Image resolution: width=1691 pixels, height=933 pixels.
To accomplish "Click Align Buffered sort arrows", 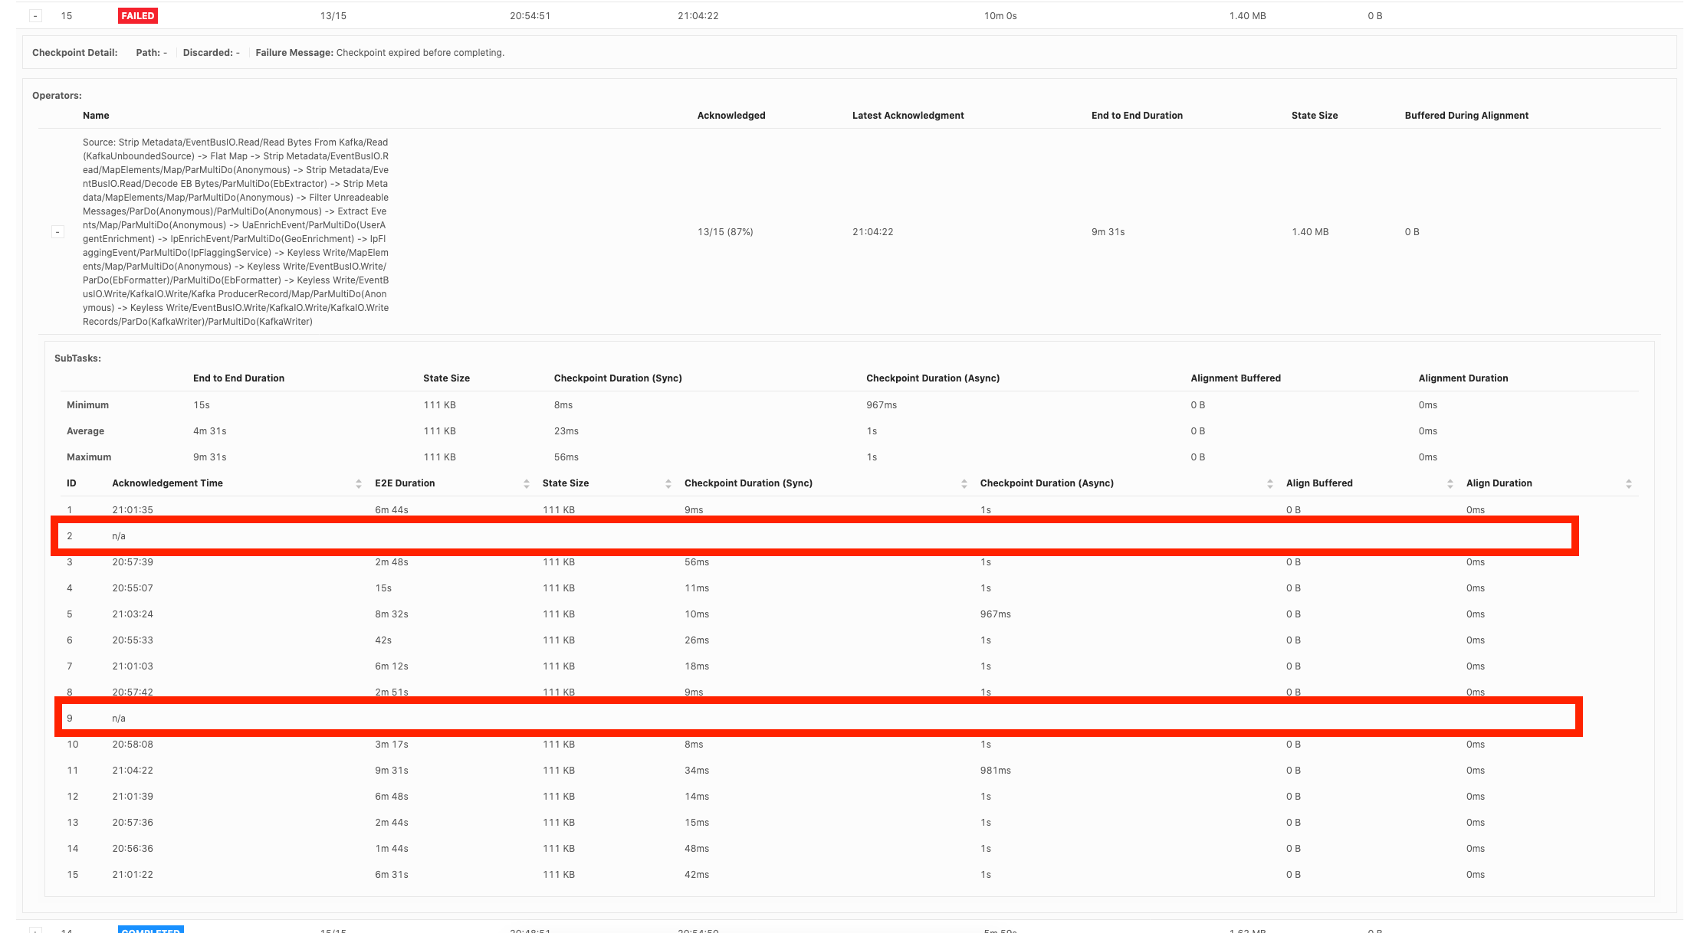I will pyautogui.click(x=1450, y=483).
